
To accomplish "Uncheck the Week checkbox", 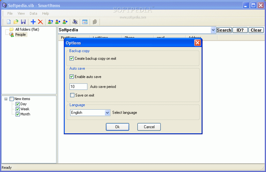I will click(18, 109).
